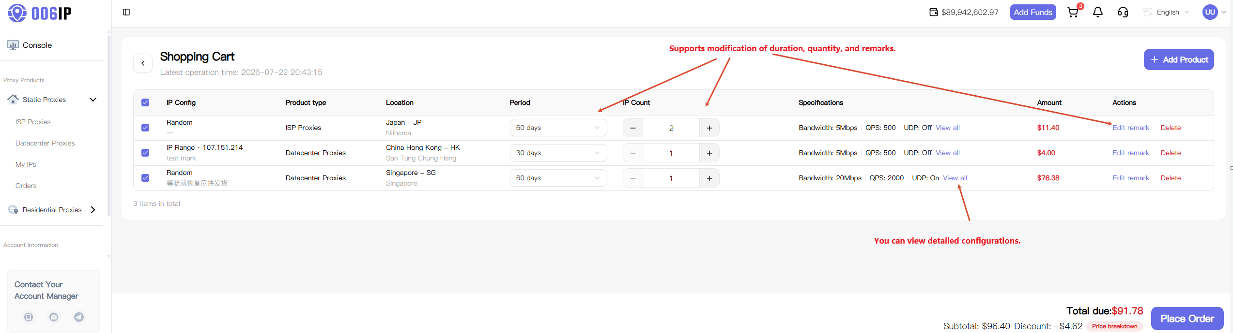The image size is (1233, 333).
Task: Click the email contact icon in sidebar
Action: click(54, 317)
